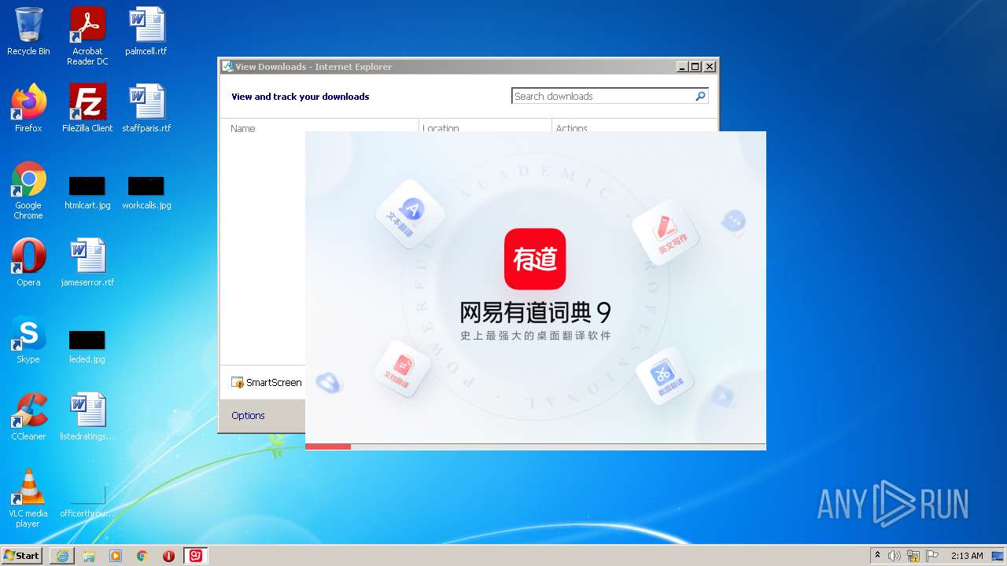Click search magnifier in View Downloads

pyautogui.click(x=700, y=96)
